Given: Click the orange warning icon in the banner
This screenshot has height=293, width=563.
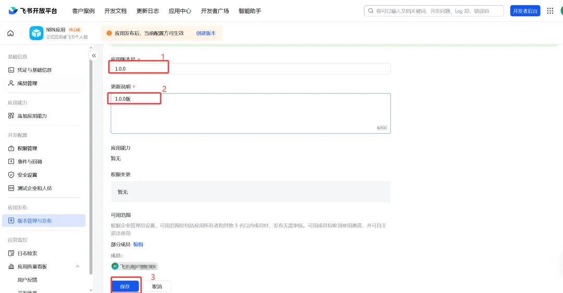Looking at the screenshot, I should pos(109,33).
